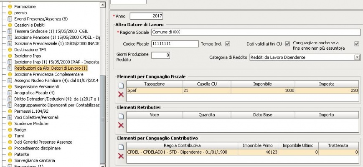Click the Codice Fiscale input field

tap(175, 44)
